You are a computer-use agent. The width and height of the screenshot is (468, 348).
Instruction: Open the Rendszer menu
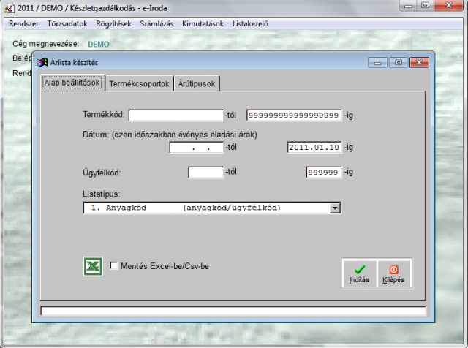(24, 23)
